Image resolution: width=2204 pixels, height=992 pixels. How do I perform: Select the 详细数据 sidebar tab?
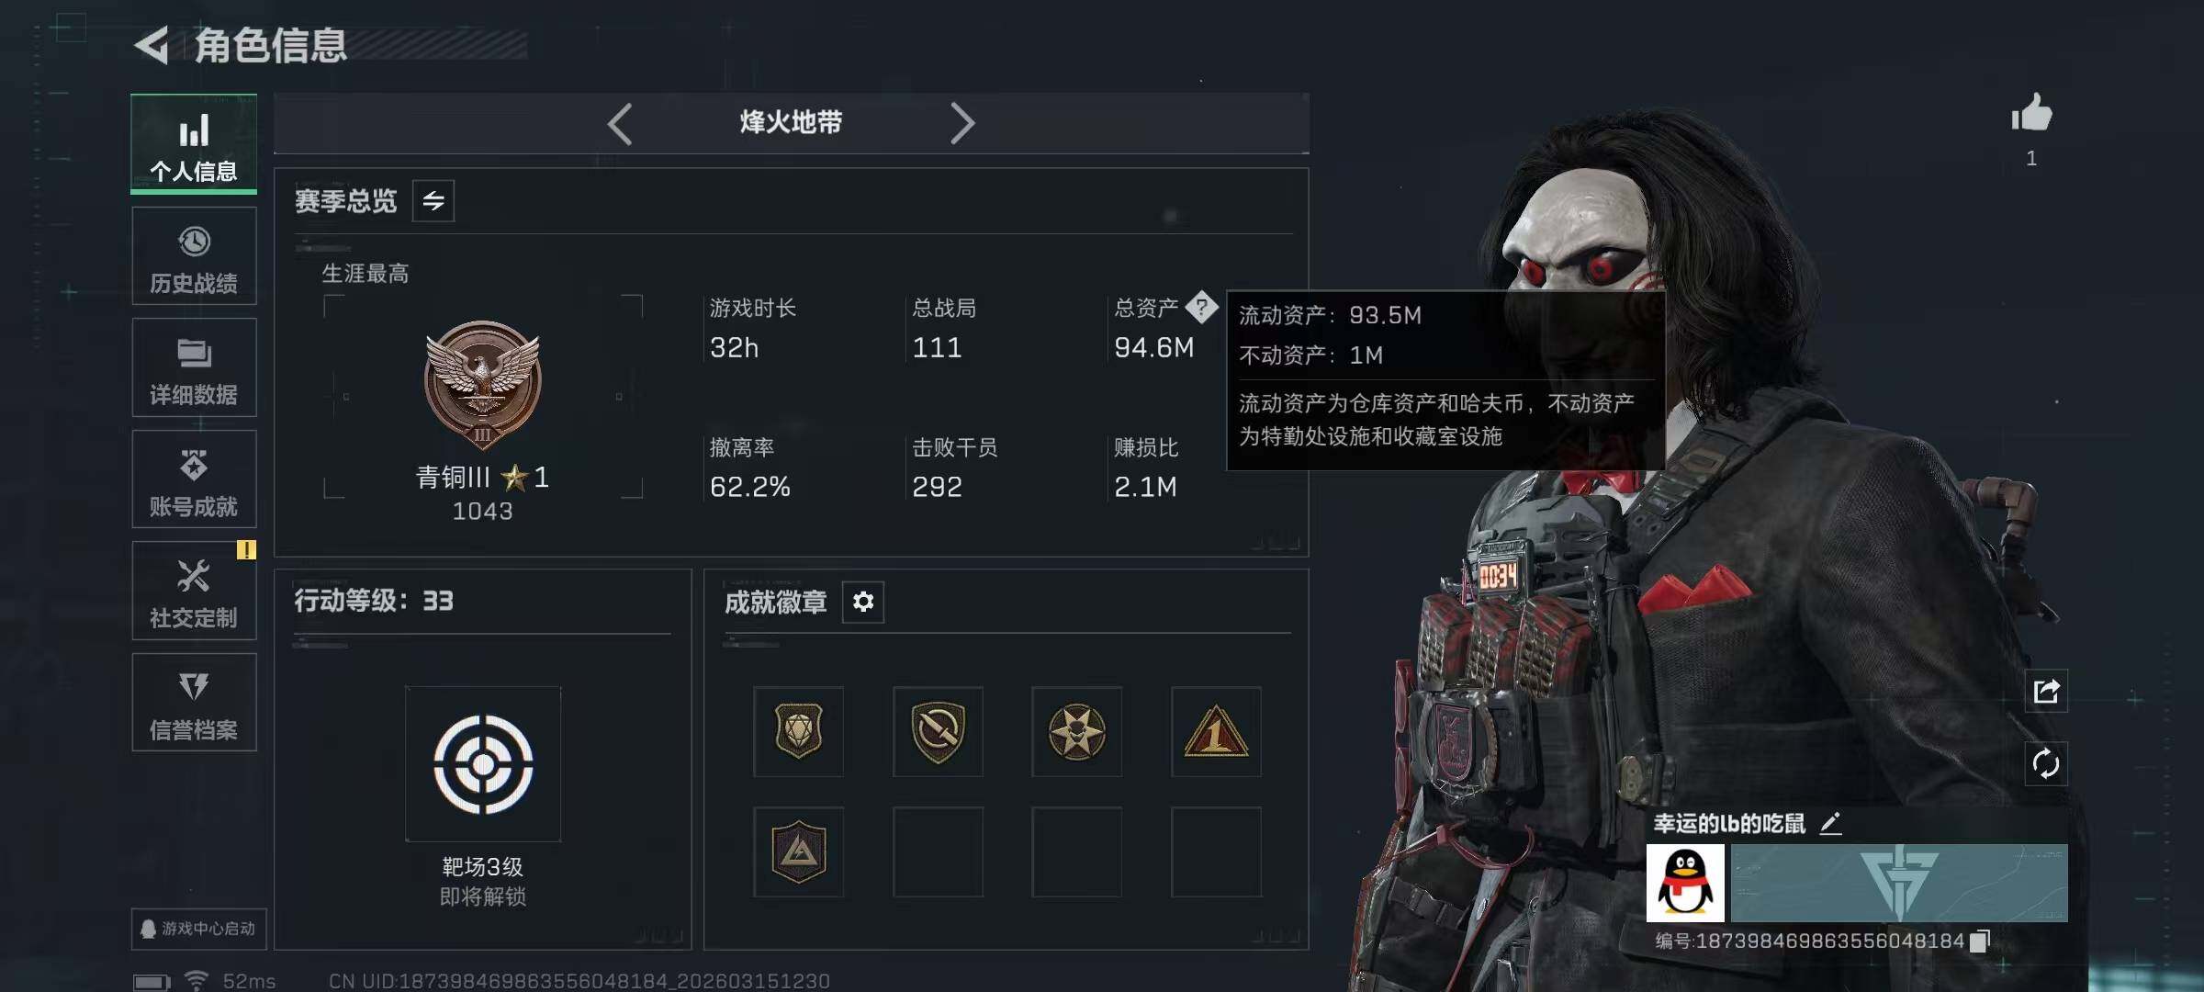[194, 368]
